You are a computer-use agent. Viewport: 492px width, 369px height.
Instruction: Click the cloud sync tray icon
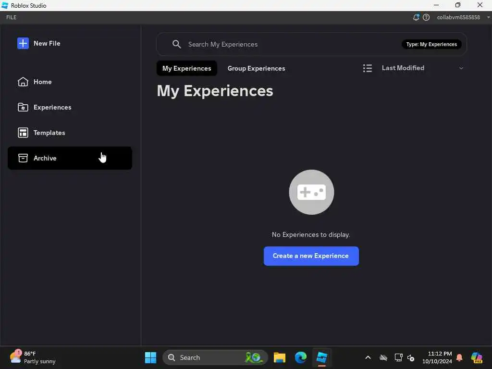pyautogui.click(x=383, y=357)
